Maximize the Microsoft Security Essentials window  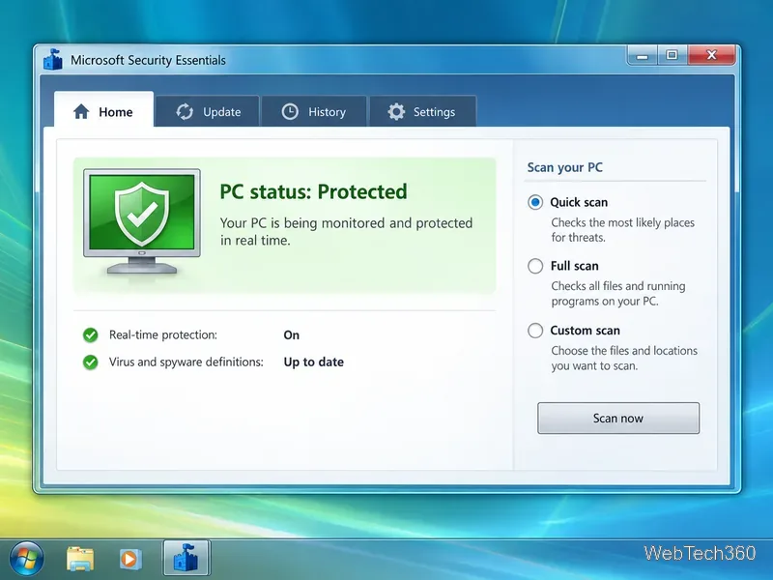672,55
